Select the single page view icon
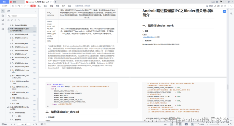234x126 pixels. (x=177, y=124)
